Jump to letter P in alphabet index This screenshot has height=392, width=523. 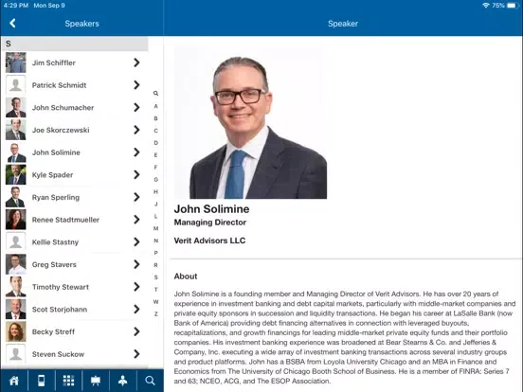pos(155,253)
